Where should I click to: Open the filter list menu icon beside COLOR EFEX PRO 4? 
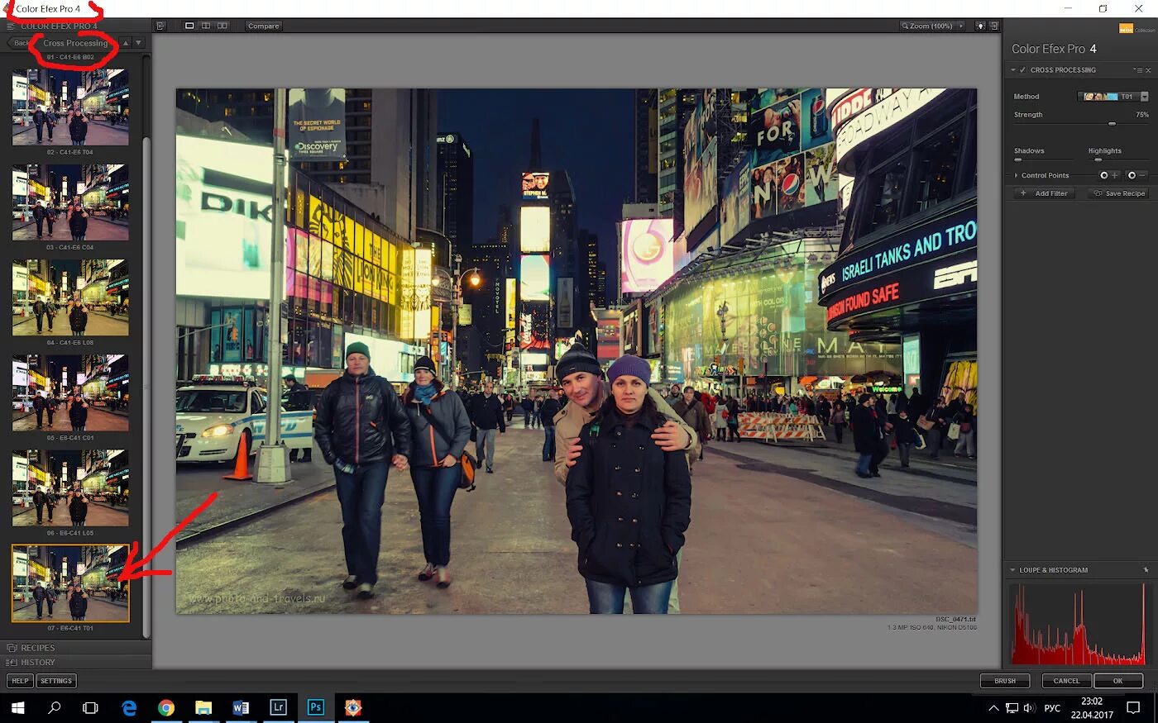click(x=11, y=26)
